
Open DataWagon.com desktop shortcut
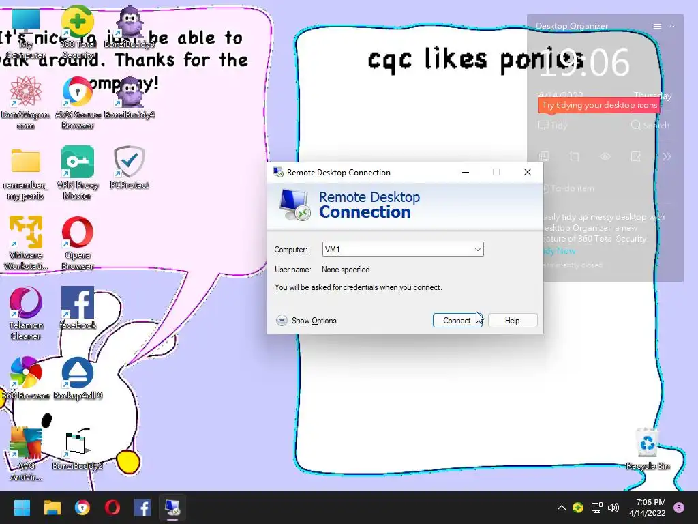[25, 102]
